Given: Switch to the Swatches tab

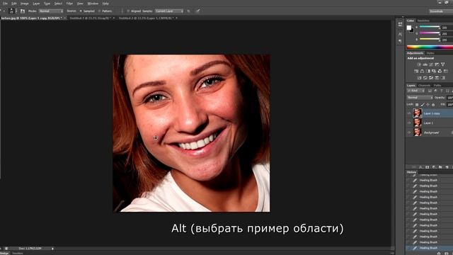Looking at the screenshot, I should pos(423,21).
